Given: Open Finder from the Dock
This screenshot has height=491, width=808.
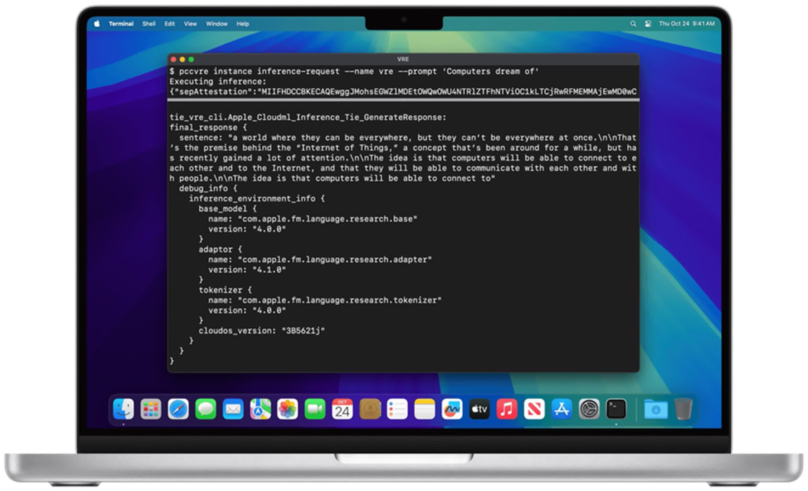Looking at the screenshot, I should (123, 409).
